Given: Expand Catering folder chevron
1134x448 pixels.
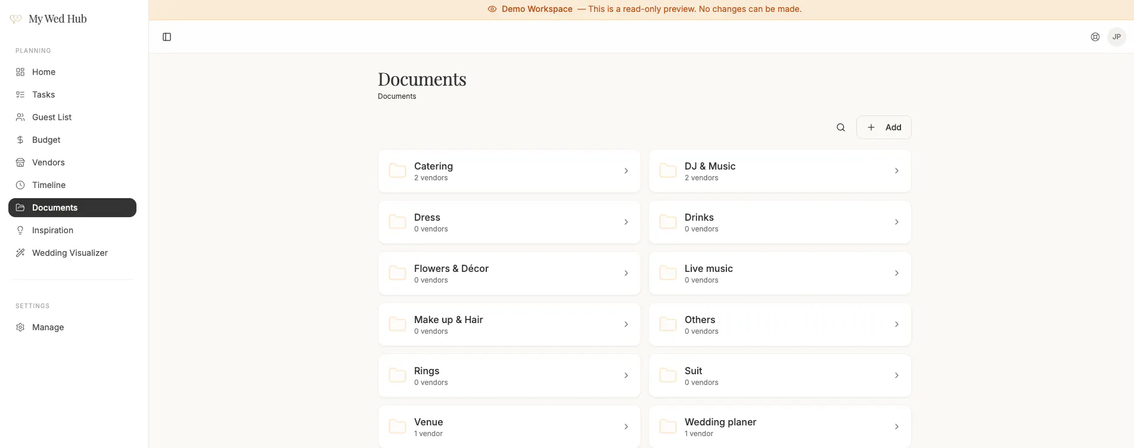Looking at the screenshot, I should point(626,171).
